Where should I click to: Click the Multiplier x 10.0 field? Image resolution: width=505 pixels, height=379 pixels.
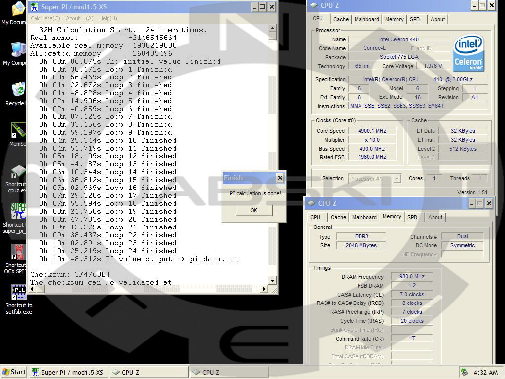click(372, 140)
